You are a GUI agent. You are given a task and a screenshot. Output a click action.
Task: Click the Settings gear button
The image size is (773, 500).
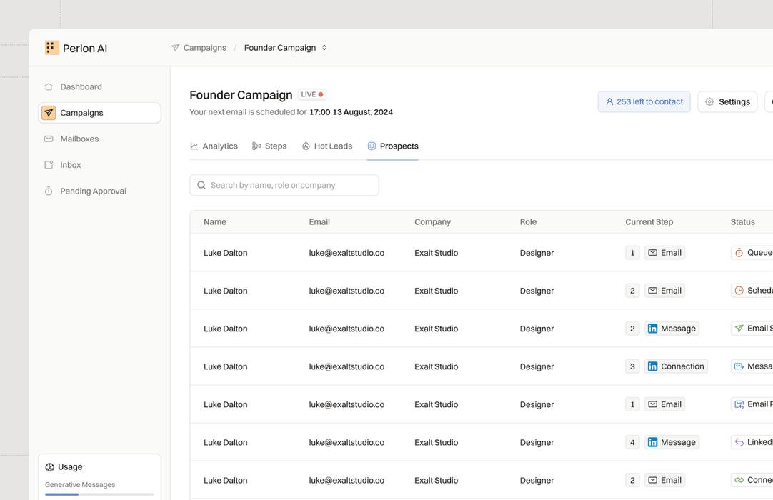(x=727, y=102)
